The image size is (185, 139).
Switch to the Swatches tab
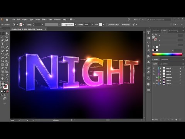tap(156, 31)
